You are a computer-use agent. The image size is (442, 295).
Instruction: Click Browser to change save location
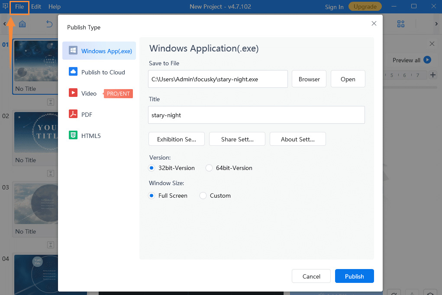tap(309, 79)
